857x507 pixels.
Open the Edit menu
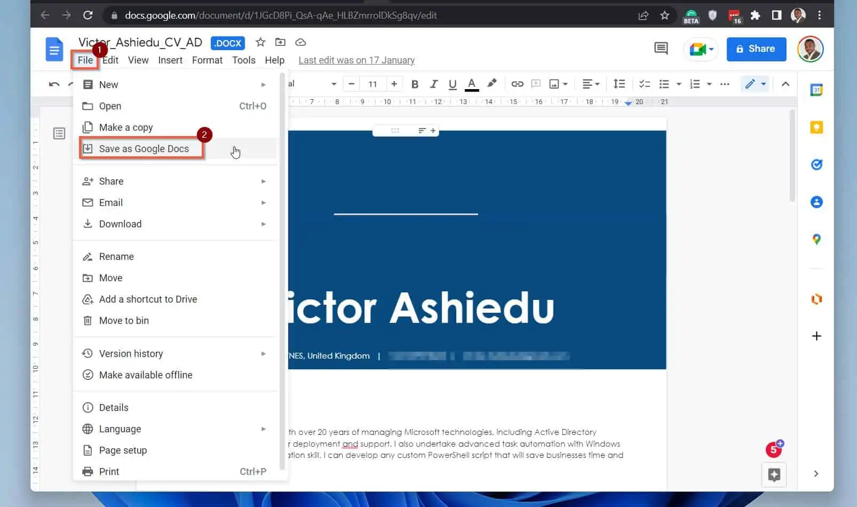(x=110, y=60)
